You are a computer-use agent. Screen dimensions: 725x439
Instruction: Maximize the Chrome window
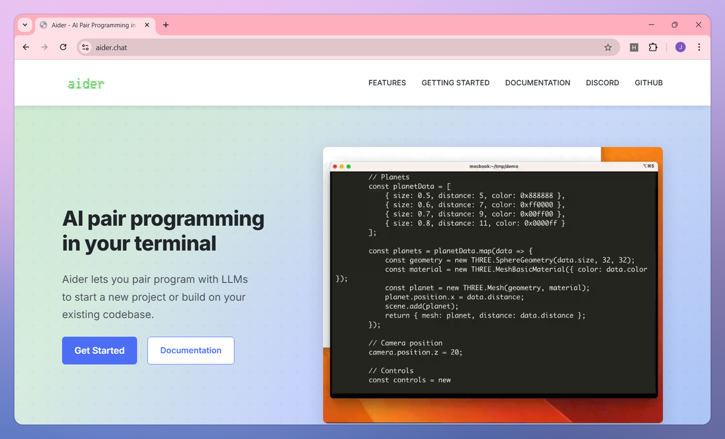click(675, 25)
